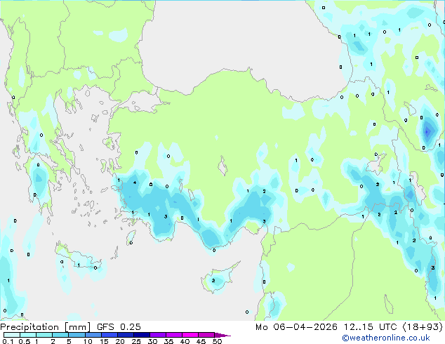Select the 0.1–0.5 mm palest legend swatch
The height and width of the screenshot is (344, 445).
12,335
